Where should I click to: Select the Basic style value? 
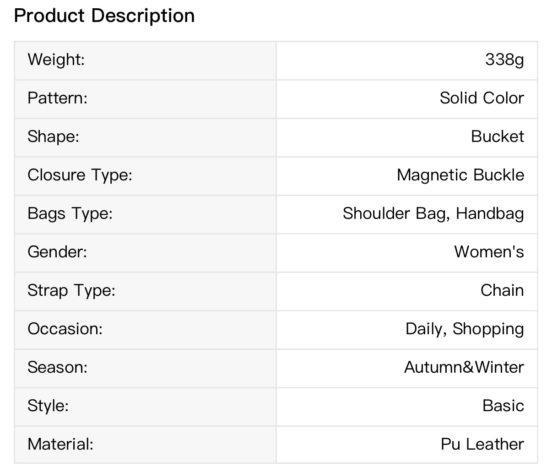[x=503, y=406]
